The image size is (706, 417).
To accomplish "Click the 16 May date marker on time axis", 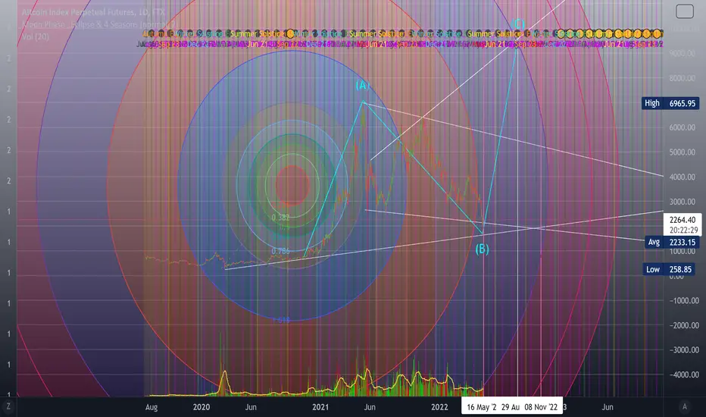I will pyautogui.click(x=481, y=407).
